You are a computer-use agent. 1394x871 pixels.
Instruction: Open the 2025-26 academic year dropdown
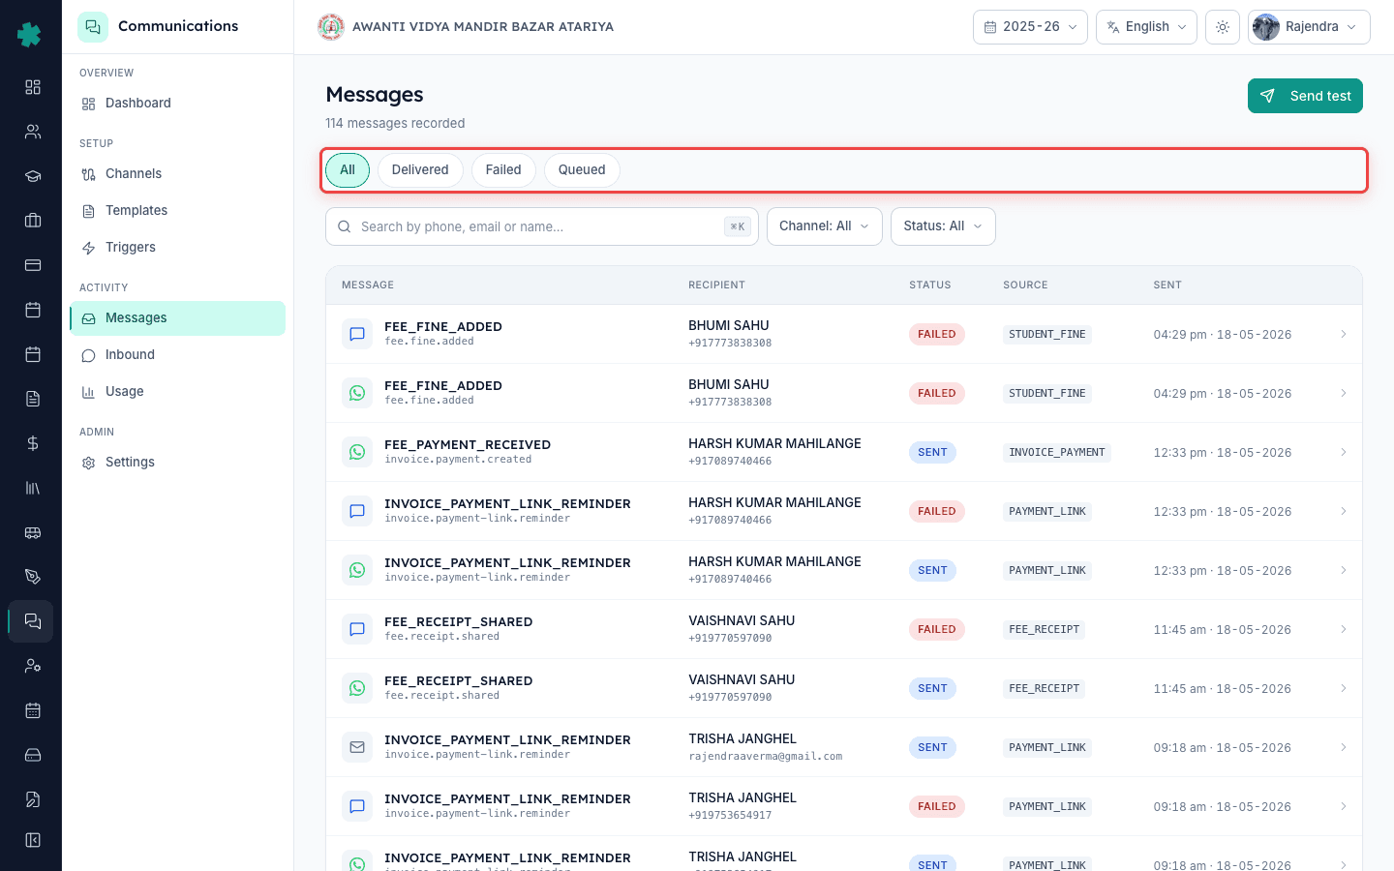pos(1030,27)
